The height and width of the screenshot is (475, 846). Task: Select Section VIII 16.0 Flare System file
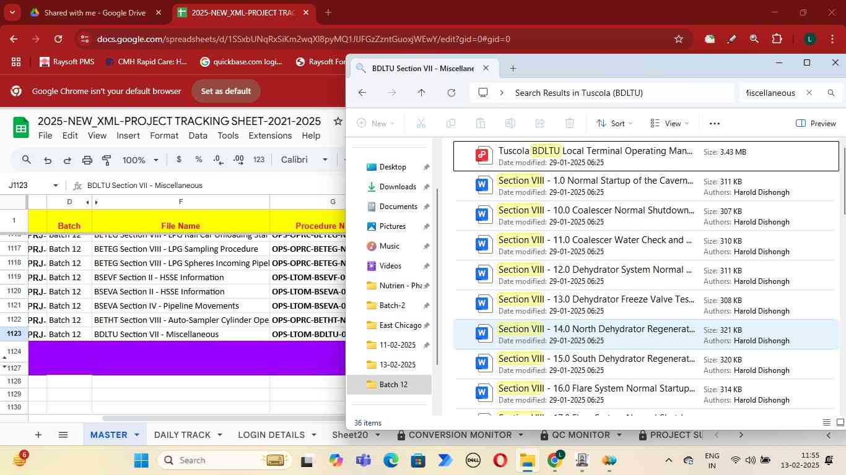[x=645, y=394]
